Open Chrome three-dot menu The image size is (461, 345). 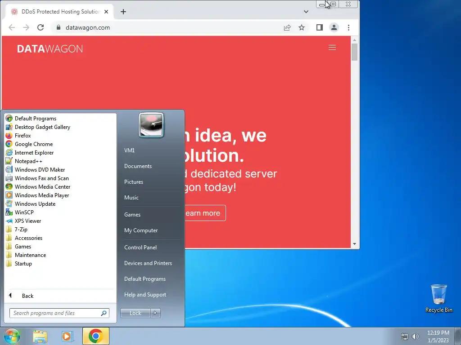(x=349, y=27)
